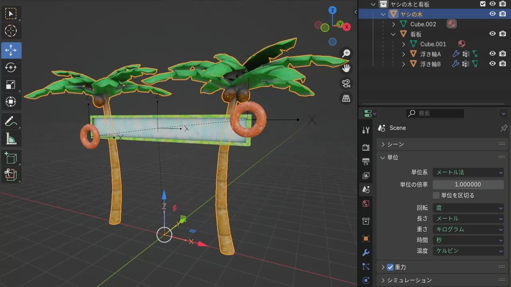Pick the Measure tool

tap(11, 139)
